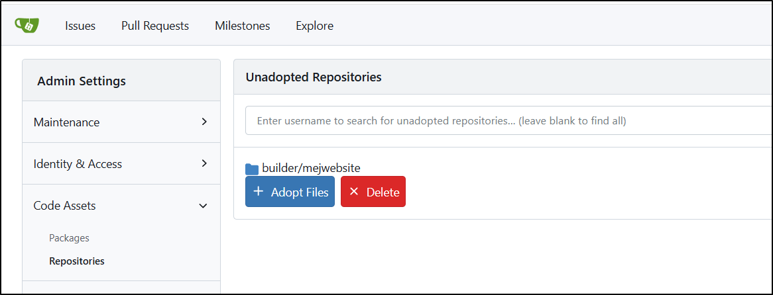Click the Gitea teacup logo
Screen dimensions: 773x295
coord(27,25)
